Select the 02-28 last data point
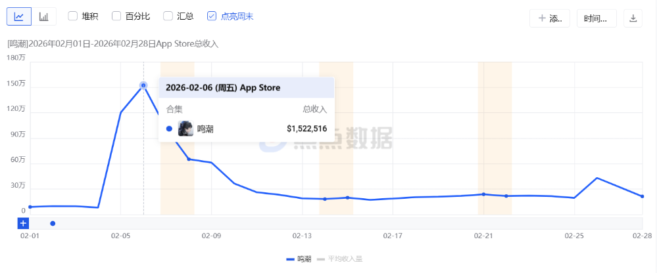The image size is (657, 273). click(x=642, y=196)
